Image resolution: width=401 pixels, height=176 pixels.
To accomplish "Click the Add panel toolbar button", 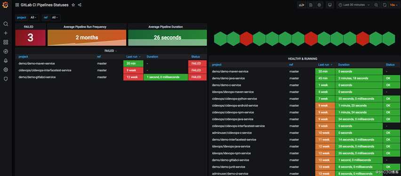I will coord(302,5).
